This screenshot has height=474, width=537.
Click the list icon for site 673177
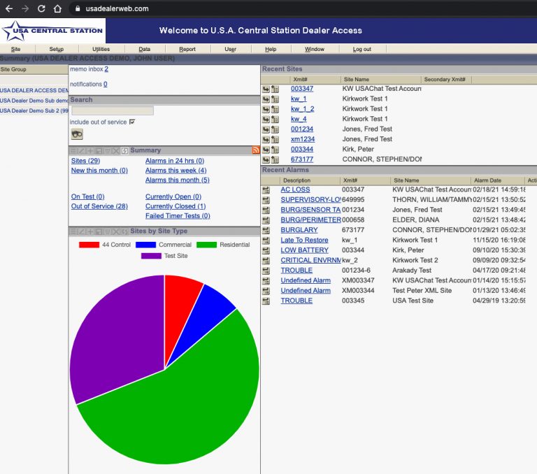tap(275, 160)
